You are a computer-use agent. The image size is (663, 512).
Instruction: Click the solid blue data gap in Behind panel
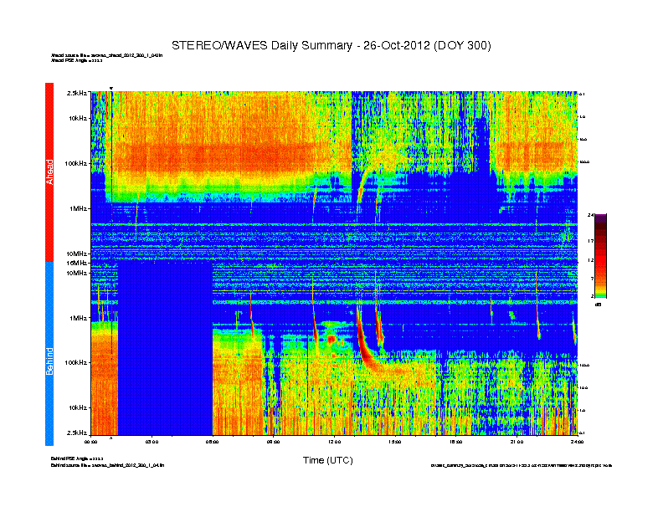[x=165, y=347]
